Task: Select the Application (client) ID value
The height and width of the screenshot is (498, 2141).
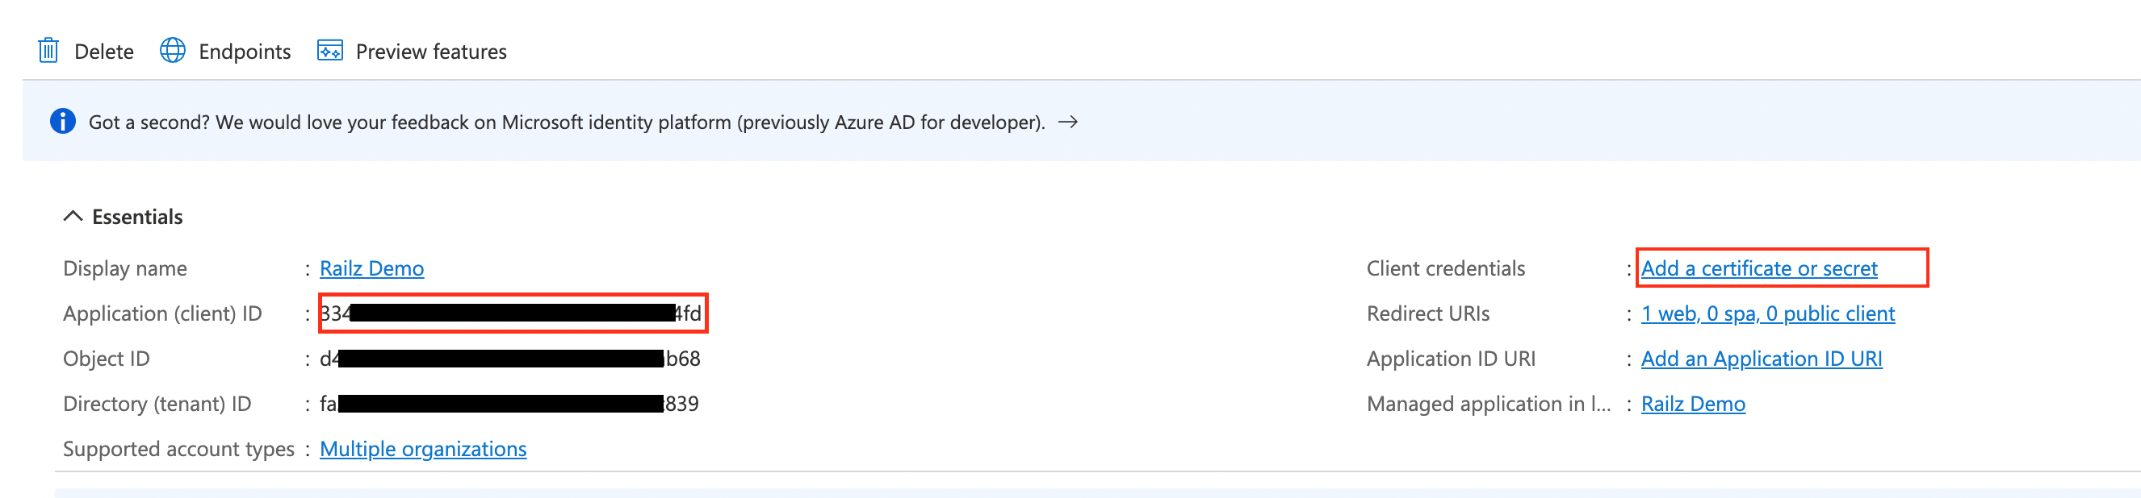Action: click(x=511, y=313)
